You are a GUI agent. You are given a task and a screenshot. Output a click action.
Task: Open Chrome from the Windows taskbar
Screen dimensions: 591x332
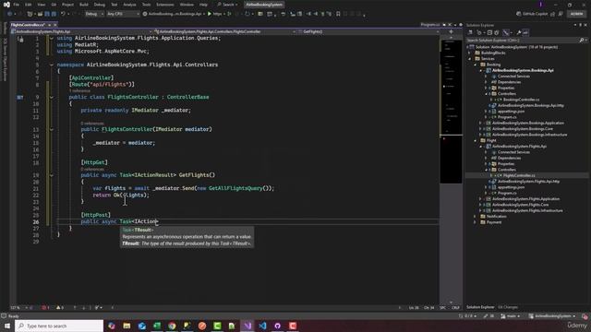tap(172, 326)
